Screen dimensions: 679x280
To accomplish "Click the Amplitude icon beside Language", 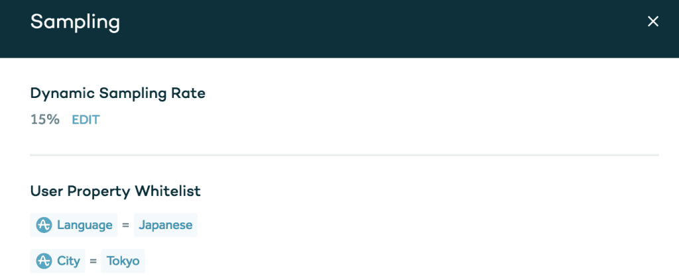I will click(44, 225).
